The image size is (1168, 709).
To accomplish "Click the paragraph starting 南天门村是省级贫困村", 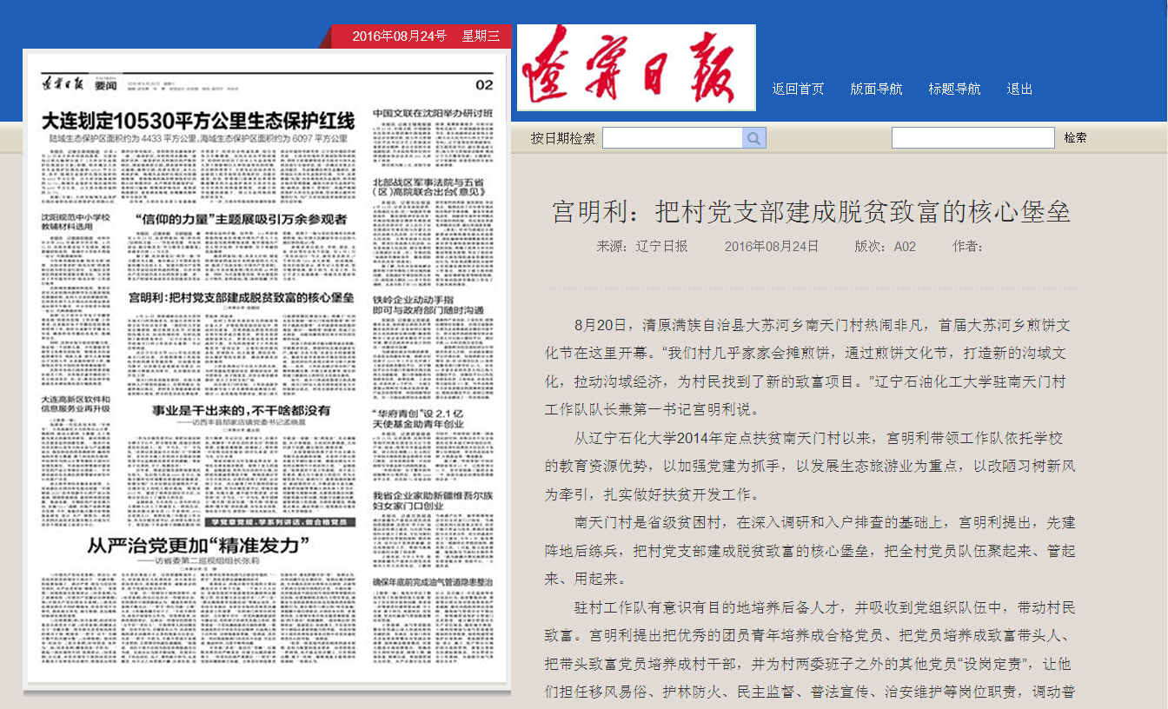I will (810, 551).
